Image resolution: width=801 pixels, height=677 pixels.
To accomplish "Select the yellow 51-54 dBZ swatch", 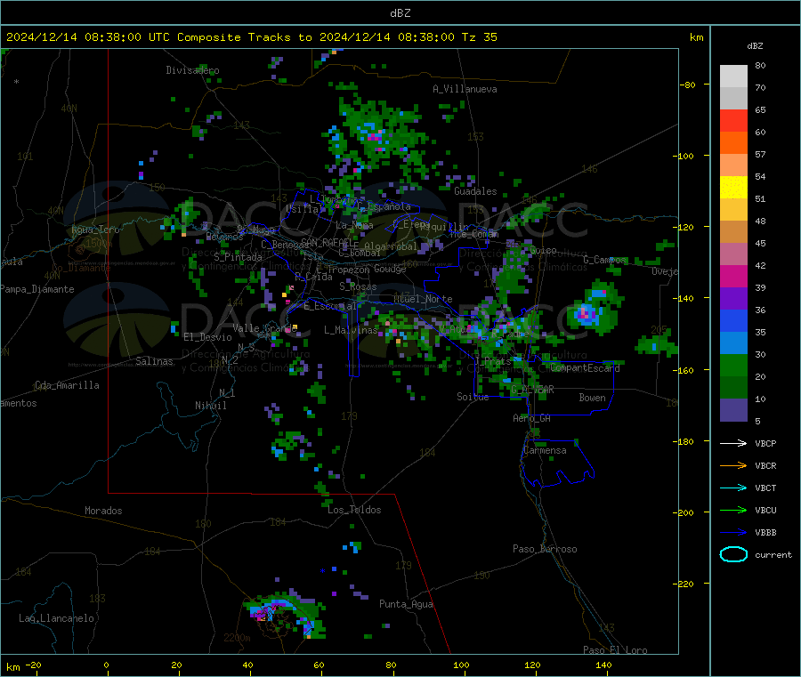I will [733, 188].
